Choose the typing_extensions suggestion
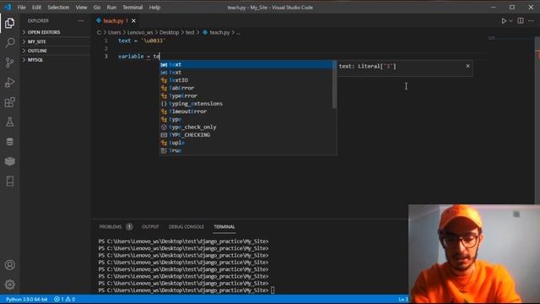 (x=246, y=103)
